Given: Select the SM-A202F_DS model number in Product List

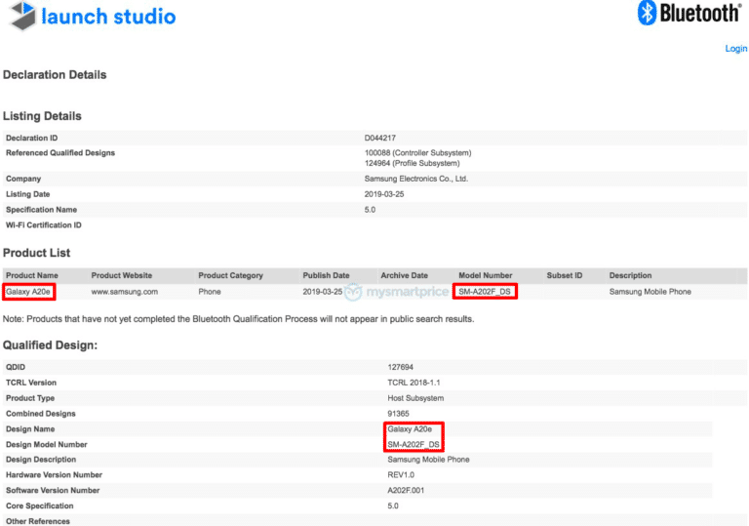Looking at the screenshot, I should click(x=485, y=292).
